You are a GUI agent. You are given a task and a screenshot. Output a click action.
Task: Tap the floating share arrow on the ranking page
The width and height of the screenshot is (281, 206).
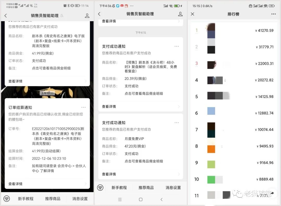pos(272,193)
